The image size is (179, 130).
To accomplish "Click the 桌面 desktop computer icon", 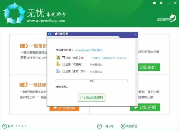I will coord(58,71).
